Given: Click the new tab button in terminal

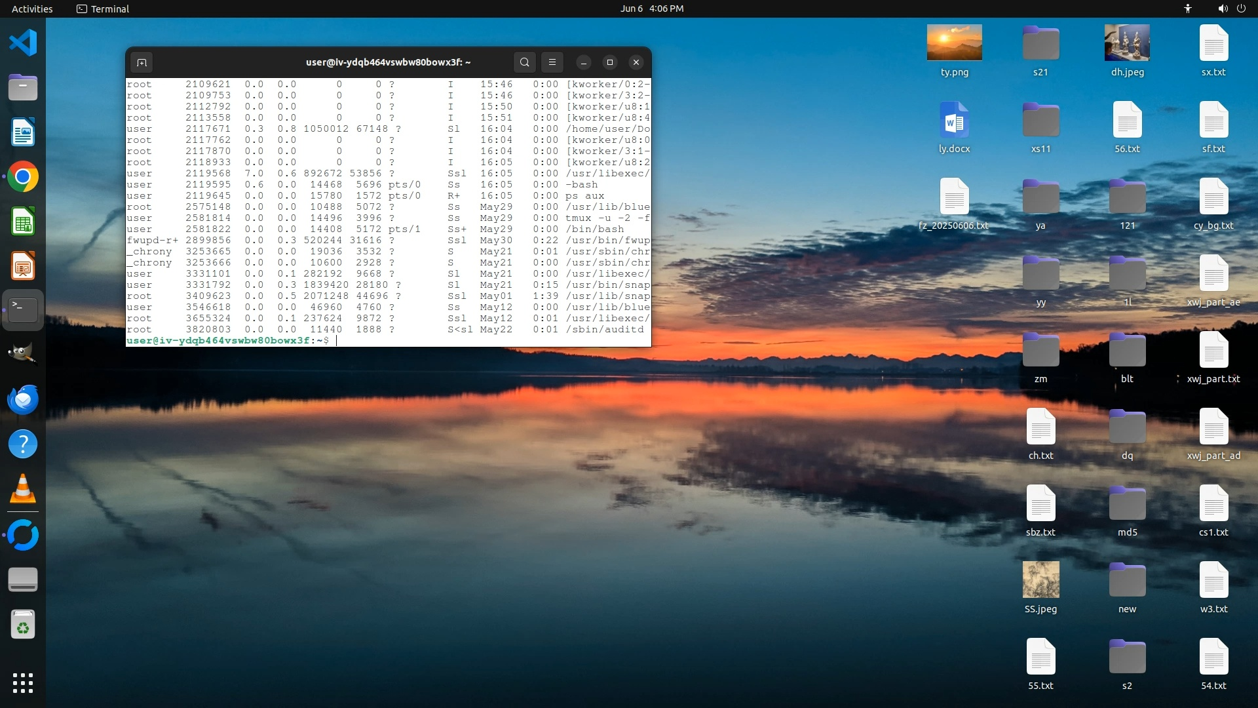Looking at the screenshot, I should tap(142, 62).
